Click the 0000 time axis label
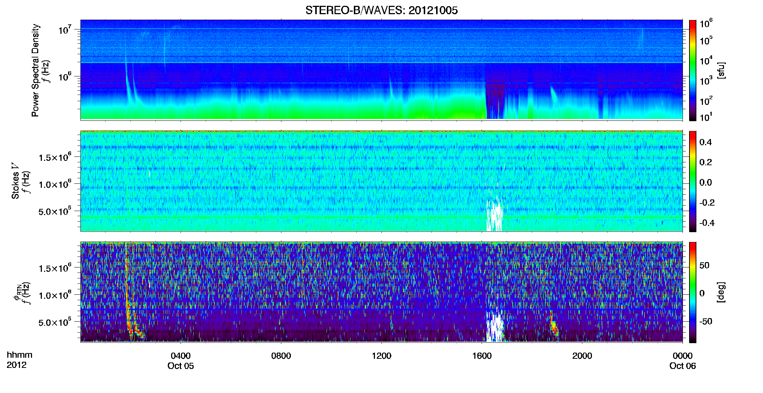Viewport: 763px width, 393px height. pos(683,356)
